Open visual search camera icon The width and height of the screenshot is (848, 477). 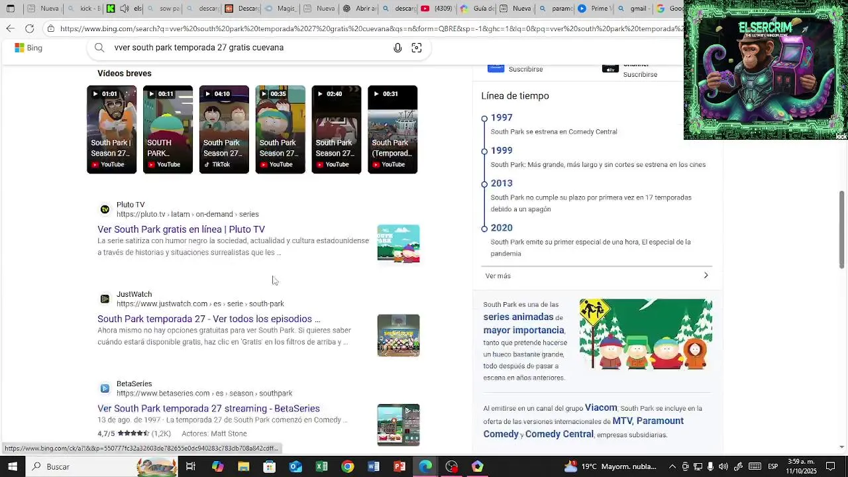coord(417,48)
